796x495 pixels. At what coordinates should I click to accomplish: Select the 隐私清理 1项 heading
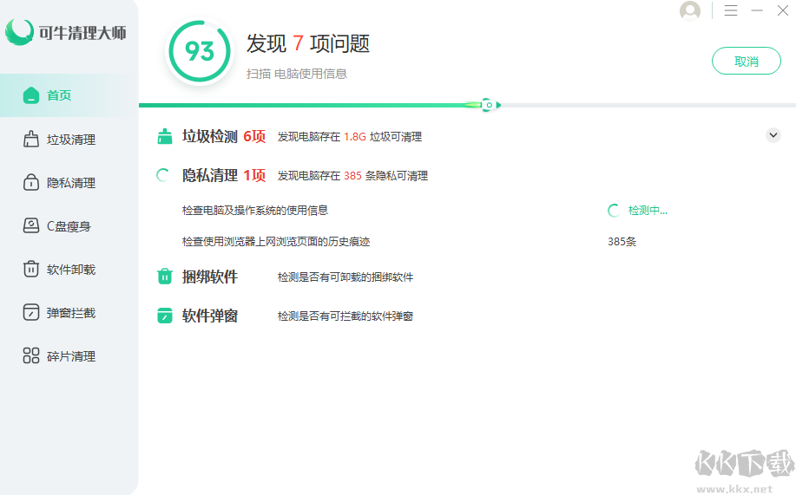[224, 175]
